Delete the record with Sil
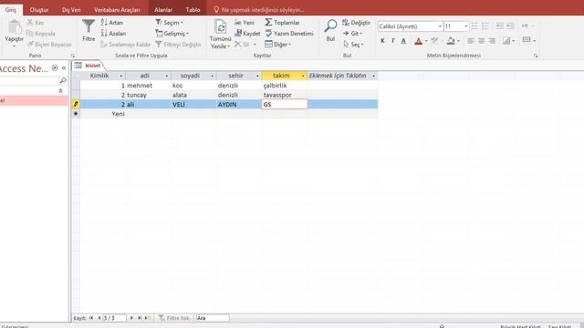Image resolution: width=584 pixels, height=328 pixels. [242, 45]
